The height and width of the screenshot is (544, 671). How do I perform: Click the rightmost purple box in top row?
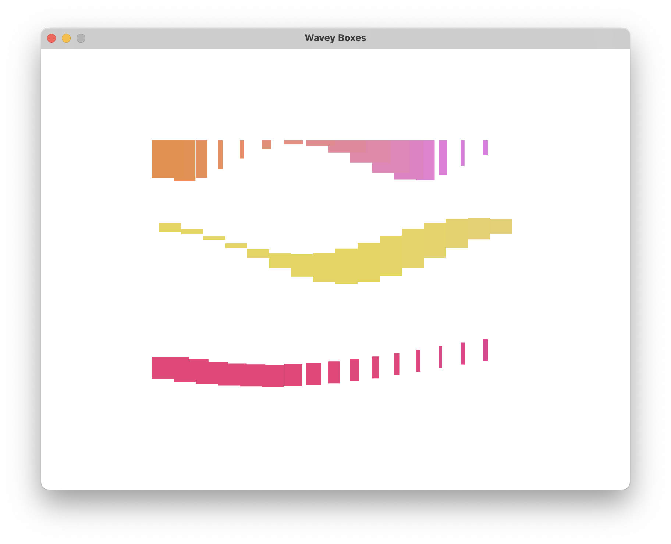(x=485, y=148)
